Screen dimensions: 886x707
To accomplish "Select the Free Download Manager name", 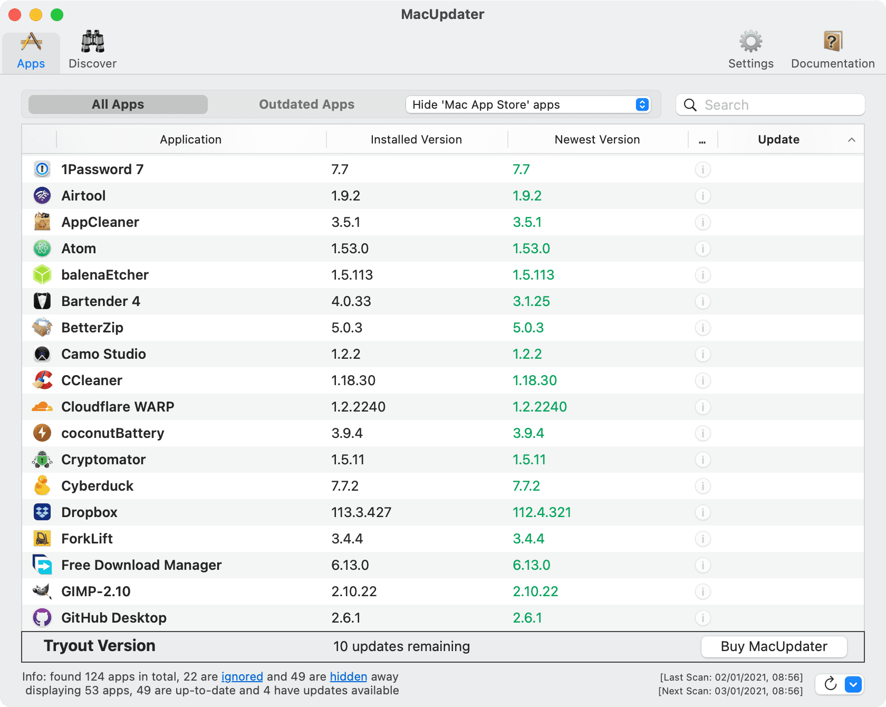I will pos(141,565).
